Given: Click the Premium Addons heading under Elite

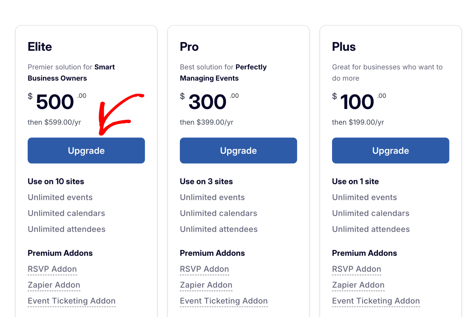Looking at the screenshot, I should pyautogui.click(x=60, y=253).
